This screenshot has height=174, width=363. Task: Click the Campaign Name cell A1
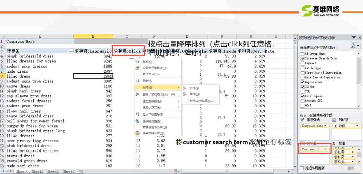click(40, 41)
